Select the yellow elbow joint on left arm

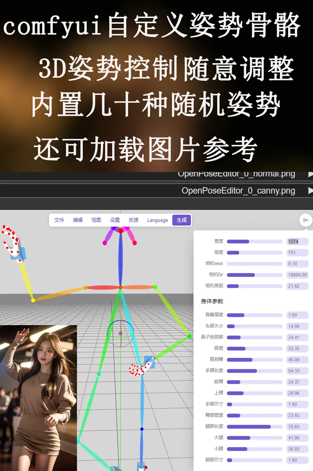pos(33,300)
